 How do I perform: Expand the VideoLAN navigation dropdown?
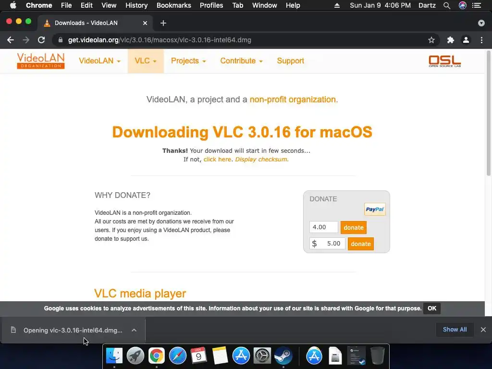tap(99, 61)
